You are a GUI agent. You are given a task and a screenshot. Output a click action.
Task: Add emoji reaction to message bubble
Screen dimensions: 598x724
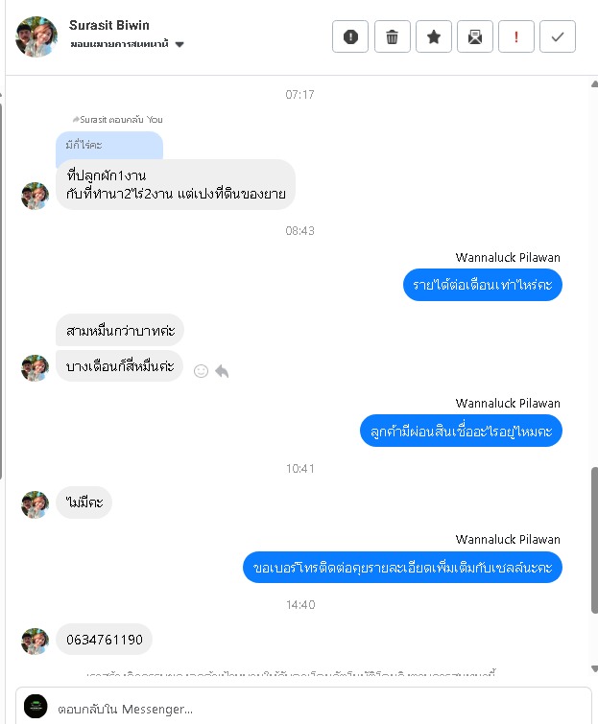tap(201, 371)
